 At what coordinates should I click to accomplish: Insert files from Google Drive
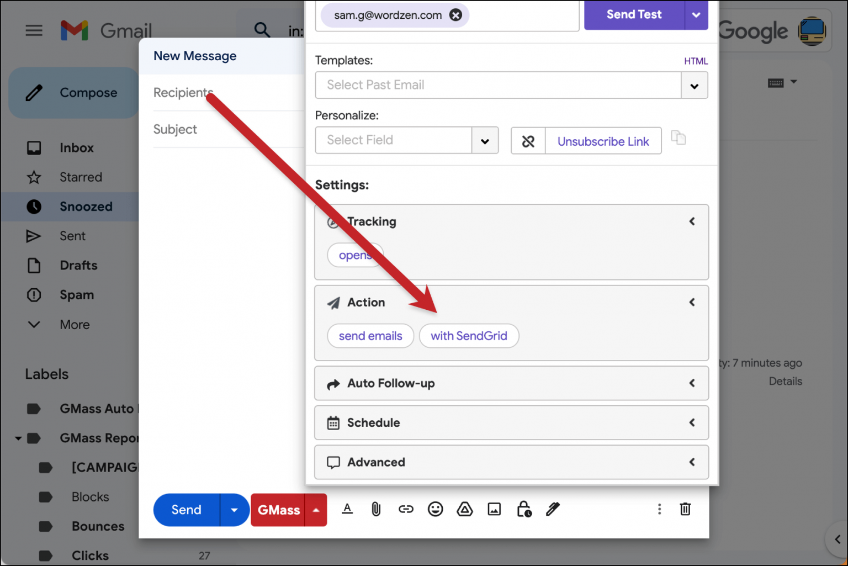465,509
